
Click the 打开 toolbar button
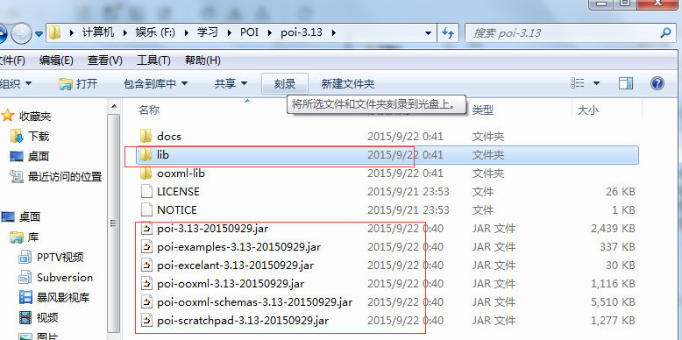click(78, 83)
